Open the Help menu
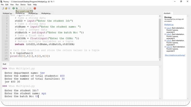 [x=35, y=5]
